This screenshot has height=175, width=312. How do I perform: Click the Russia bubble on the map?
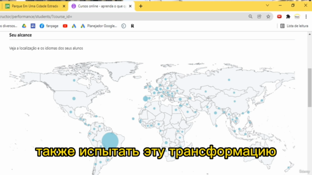(x=229, y=80)
